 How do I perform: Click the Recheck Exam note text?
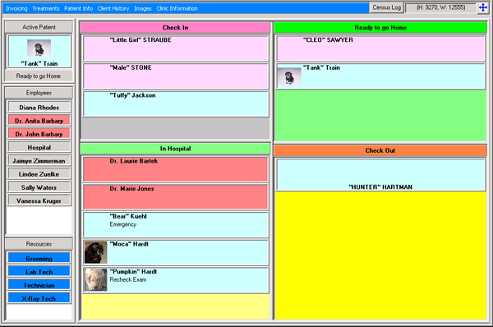click(x=128, y=279)
